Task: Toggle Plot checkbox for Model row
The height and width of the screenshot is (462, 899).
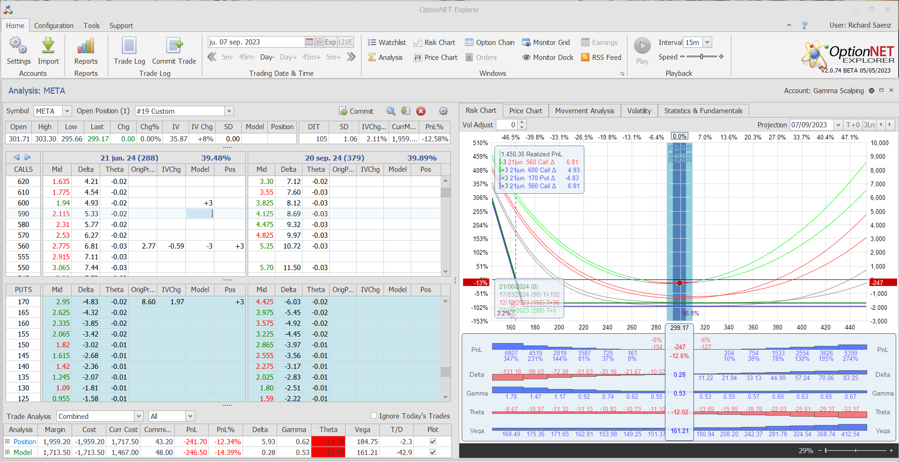Action: (433, 452)
